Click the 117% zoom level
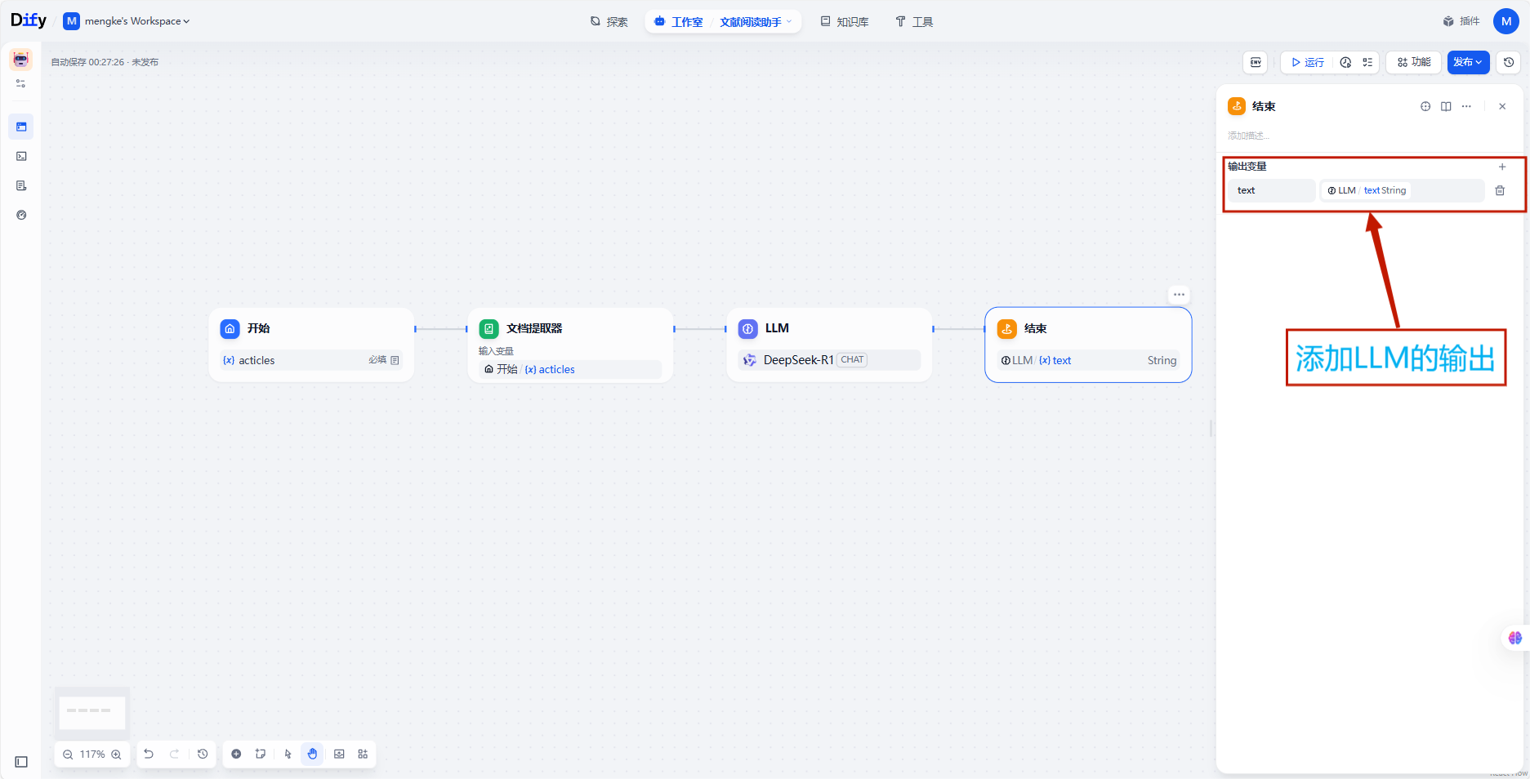Screen dimensions: 1530x779 pyautogui.click(x=92, y=755)
